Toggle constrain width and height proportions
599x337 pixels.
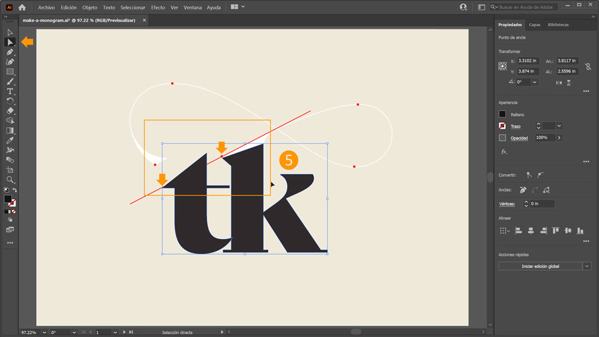[588, 67]
